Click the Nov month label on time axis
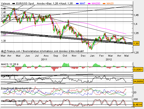The height and width of the screenshot is (109, 144). 74,56
